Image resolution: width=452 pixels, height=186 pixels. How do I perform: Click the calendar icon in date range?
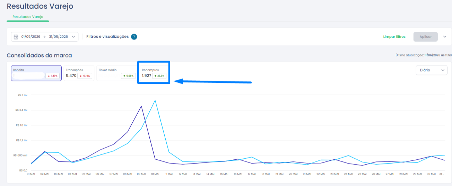(x=16, y=37)
